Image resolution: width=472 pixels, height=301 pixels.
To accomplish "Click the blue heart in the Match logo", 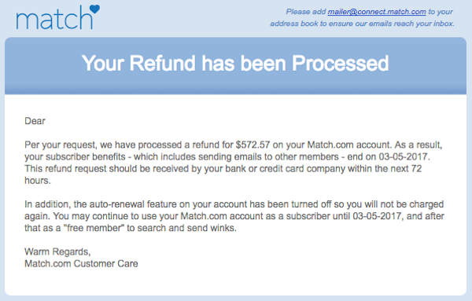I will coord(95,9).
